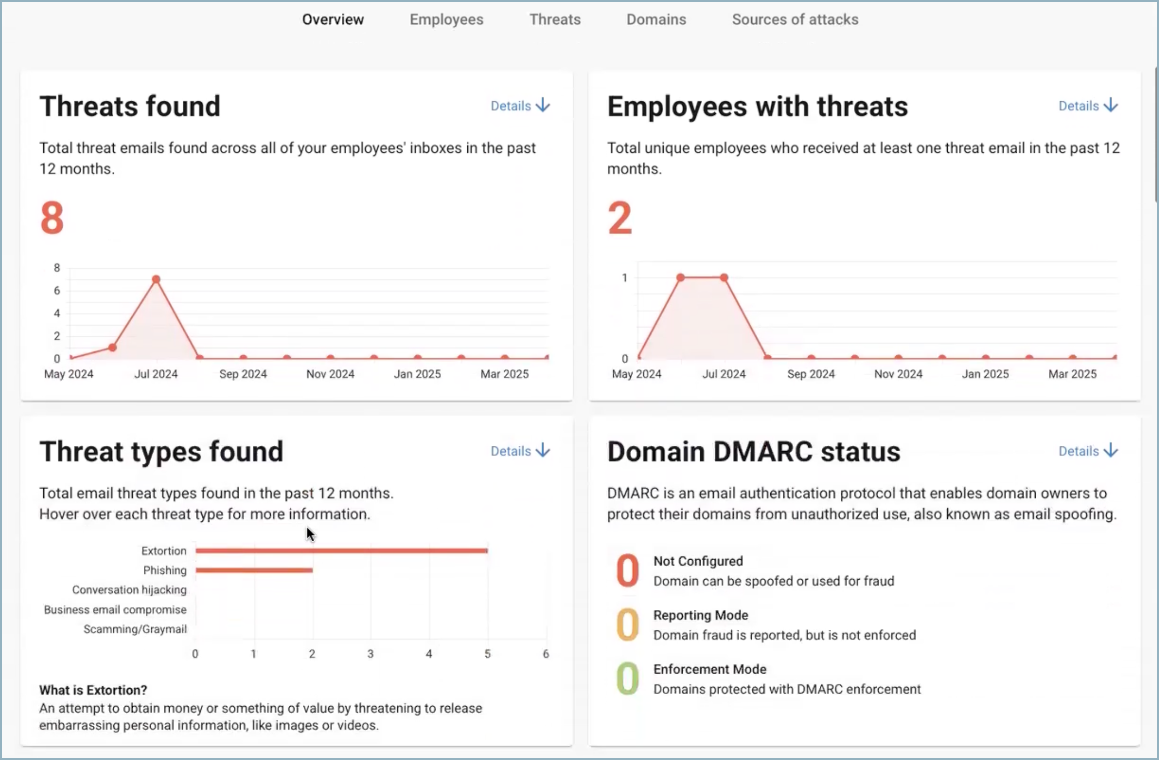Go to the Domains tab
The width and height of the screenshot is (1159, 760).
(x=656, y=20)
